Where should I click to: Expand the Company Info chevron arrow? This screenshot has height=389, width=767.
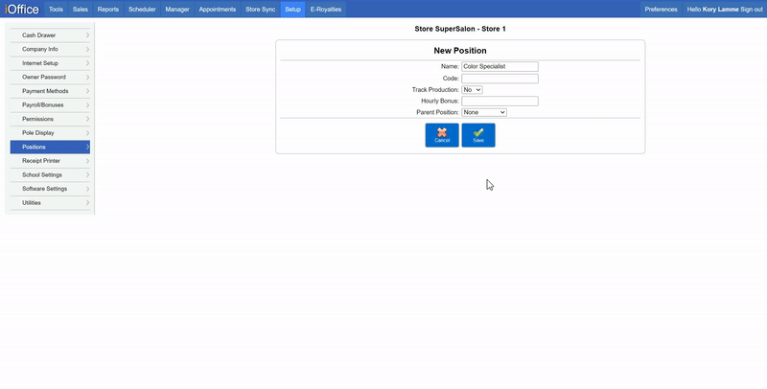click(87, 50)
